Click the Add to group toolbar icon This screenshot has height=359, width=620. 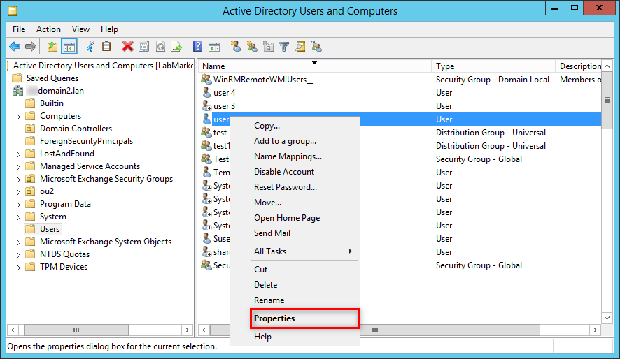tap(316, 47)
